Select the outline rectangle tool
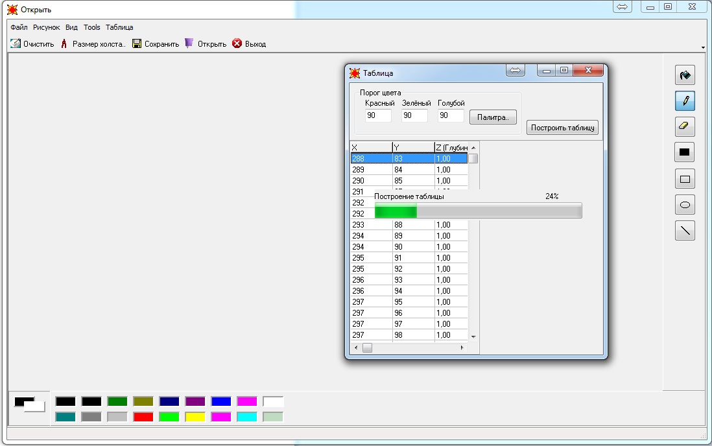This screenshot has width=712, height=446. (685, 179)
